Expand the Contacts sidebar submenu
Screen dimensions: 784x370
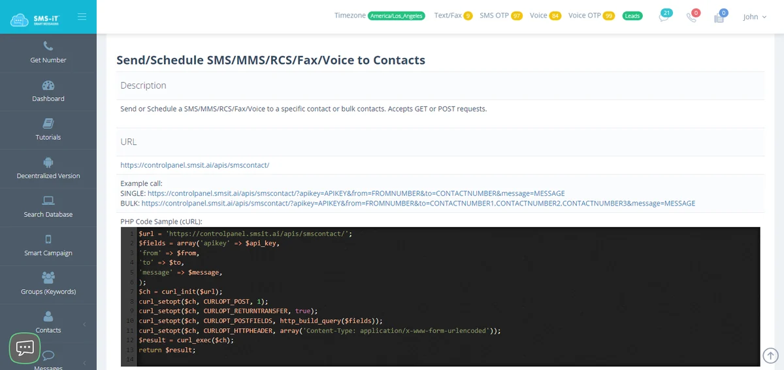[48, 322]
